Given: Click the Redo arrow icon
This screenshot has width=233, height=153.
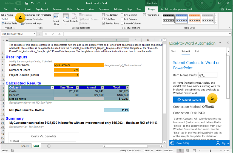Looking at the screenshot, I should pyautogui.click(x=39, y=3).
